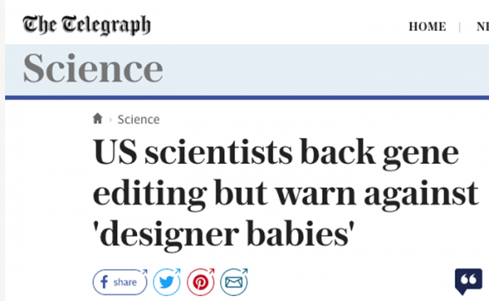Click the external arrow on the email button
This screenshot has width=489, height=301.
click(x=244, y=271)
